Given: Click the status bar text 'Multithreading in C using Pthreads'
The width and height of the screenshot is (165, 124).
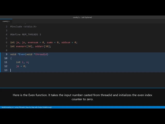Looking at the screenshot, I should click(13, 107).
